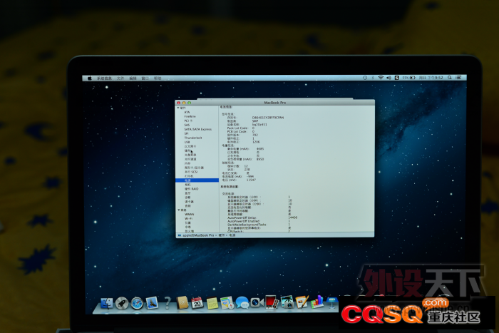Click Bluetooth status icon in menu bar
Viewport: 499px width, 333px height.
pyautogui.click(x=373, y=78)
